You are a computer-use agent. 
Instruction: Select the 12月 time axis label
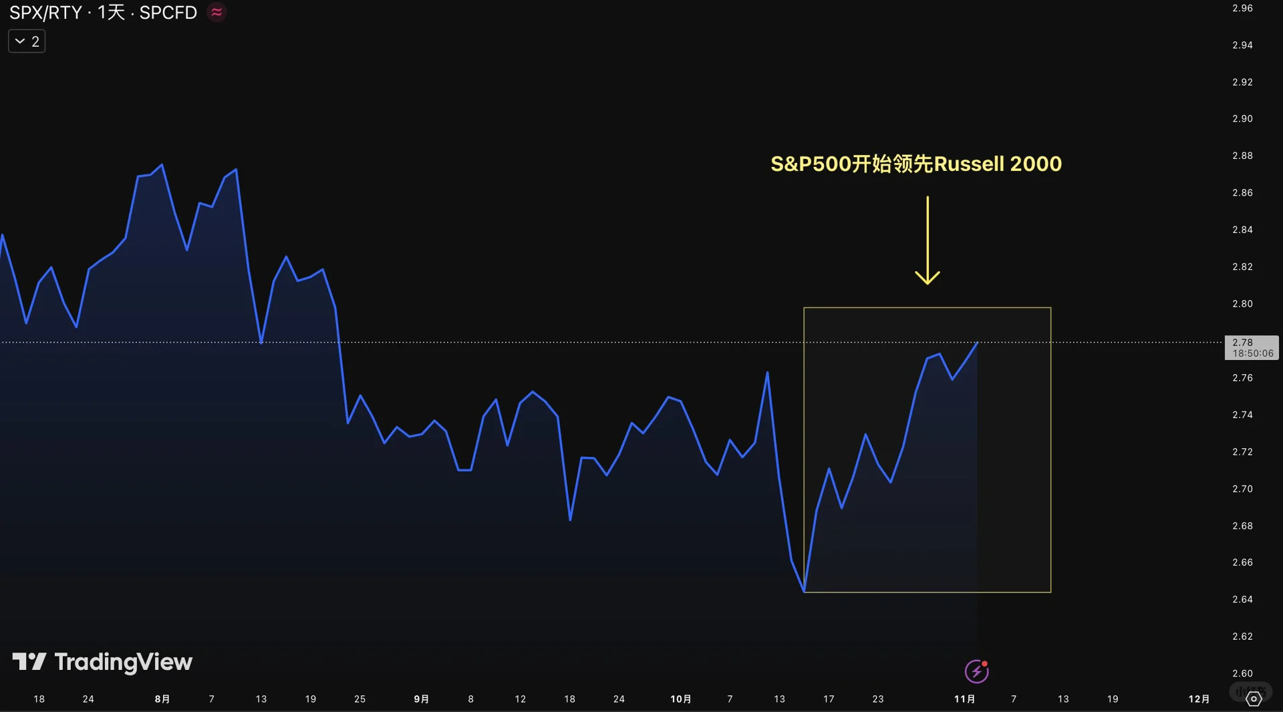1199,699
